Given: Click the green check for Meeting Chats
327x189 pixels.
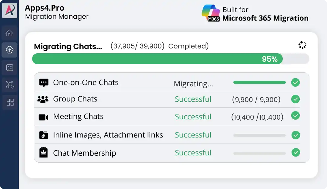Looking at the screenshot, I should pyautogui.click(x=295, y=115).
